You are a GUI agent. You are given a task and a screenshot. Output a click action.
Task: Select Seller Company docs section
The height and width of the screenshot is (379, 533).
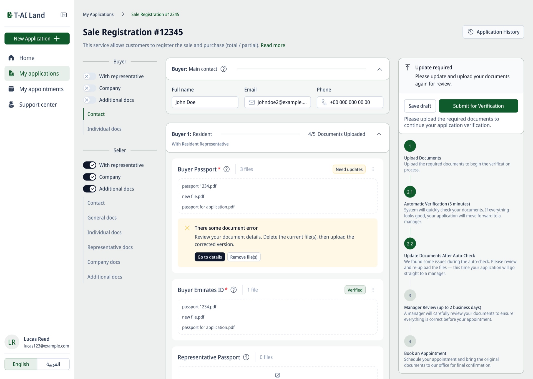pos(104,262)
